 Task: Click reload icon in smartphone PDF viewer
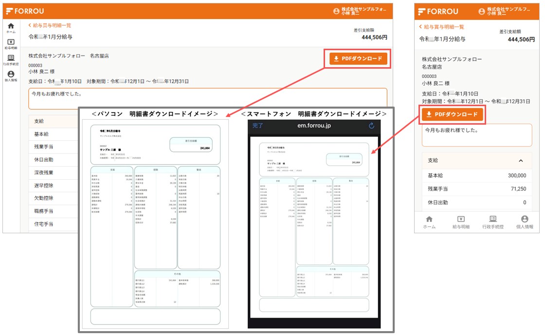pos(372,126)
